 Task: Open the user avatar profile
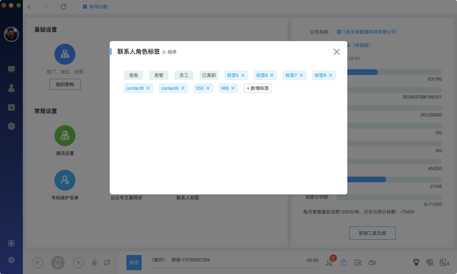11,34
